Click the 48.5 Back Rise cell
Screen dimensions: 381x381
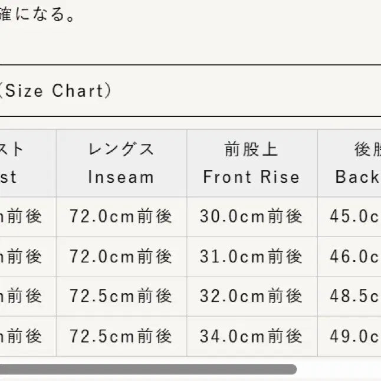point(355,296)
